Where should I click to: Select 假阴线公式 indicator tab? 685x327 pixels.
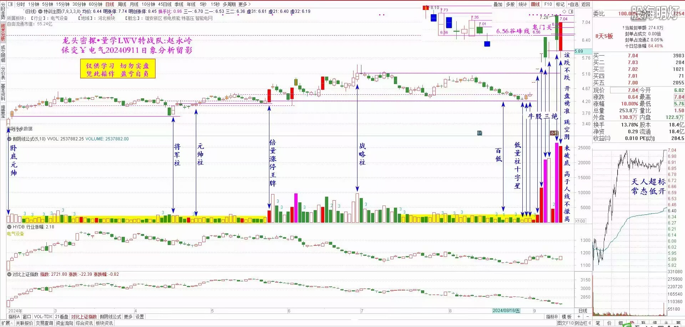point(111,317)
